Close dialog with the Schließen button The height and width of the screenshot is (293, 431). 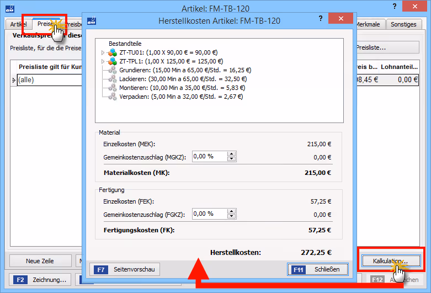point(318,269)
